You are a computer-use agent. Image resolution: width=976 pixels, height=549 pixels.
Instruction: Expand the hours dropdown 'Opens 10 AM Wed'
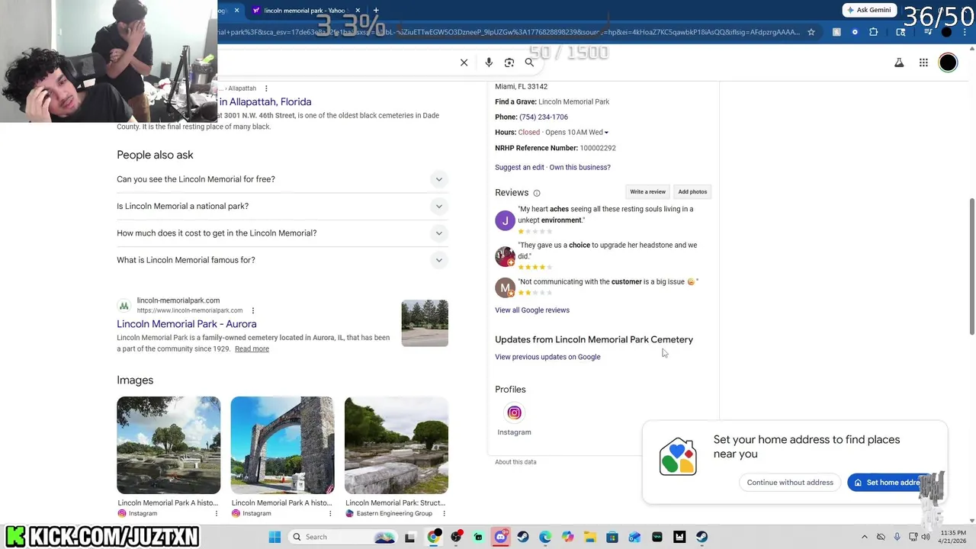576,133
